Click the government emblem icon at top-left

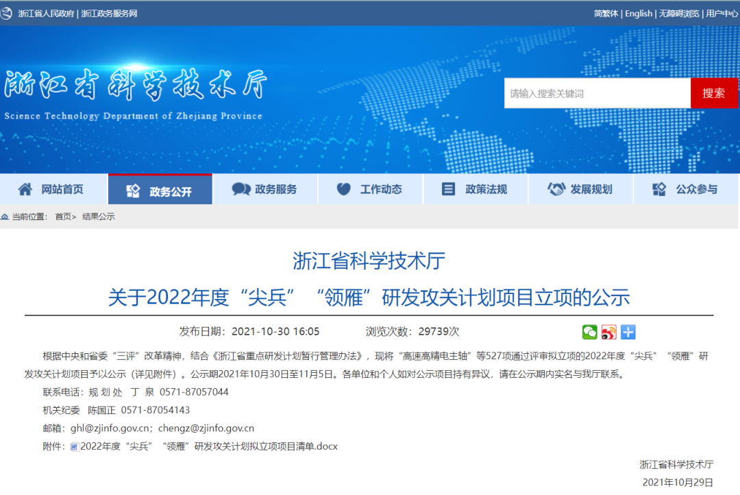7,13
